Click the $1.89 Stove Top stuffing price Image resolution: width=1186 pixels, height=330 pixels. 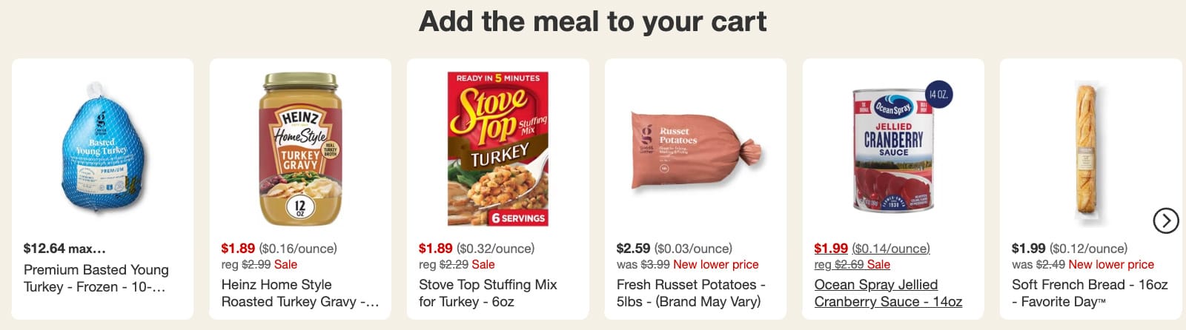click(435, 249)
